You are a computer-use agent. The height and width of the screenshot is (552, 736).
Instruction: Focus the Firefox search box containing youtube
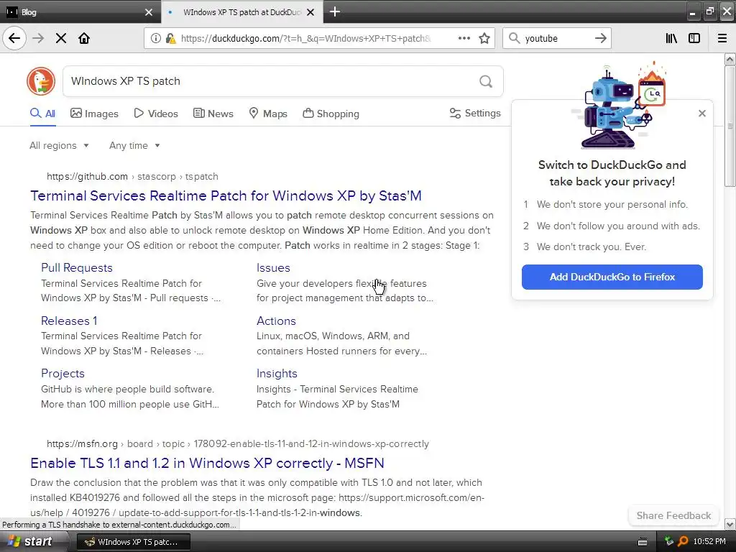coord(556,39)
